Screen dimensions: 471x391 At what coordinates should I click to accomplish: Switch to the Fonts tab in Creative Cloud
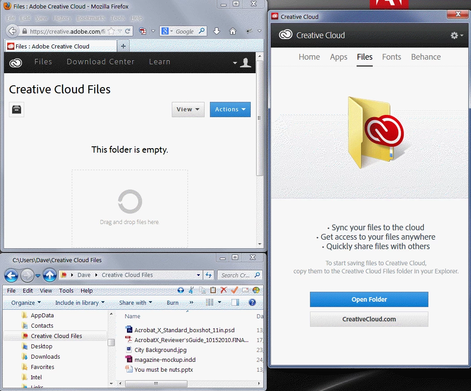pyautogui.click(x=392, y=57)
